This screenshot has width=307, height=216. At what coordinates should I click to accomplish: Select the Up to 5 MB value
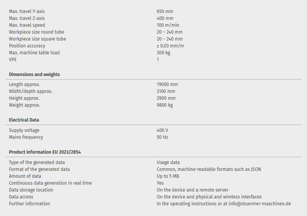168,176
